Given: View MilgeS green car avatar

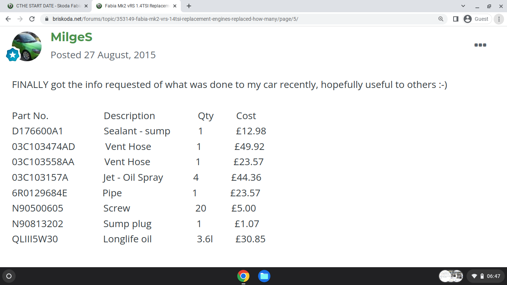Looking at the screenshot, I should pyautogui.click(x=27, y=46).
